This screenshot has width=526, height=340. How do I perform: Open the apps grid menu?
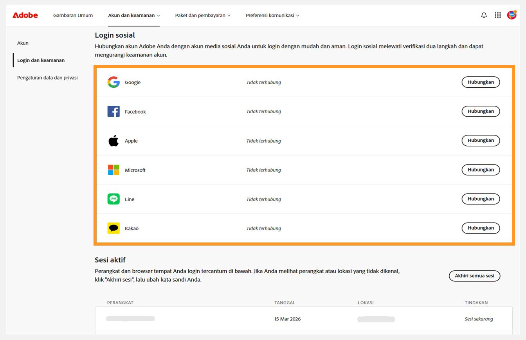click(x=498, y=15)
